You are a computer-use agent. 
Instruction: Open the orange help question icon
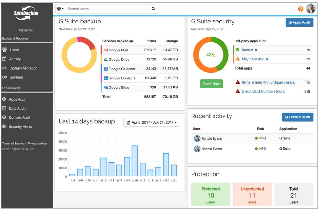[300, 9]
